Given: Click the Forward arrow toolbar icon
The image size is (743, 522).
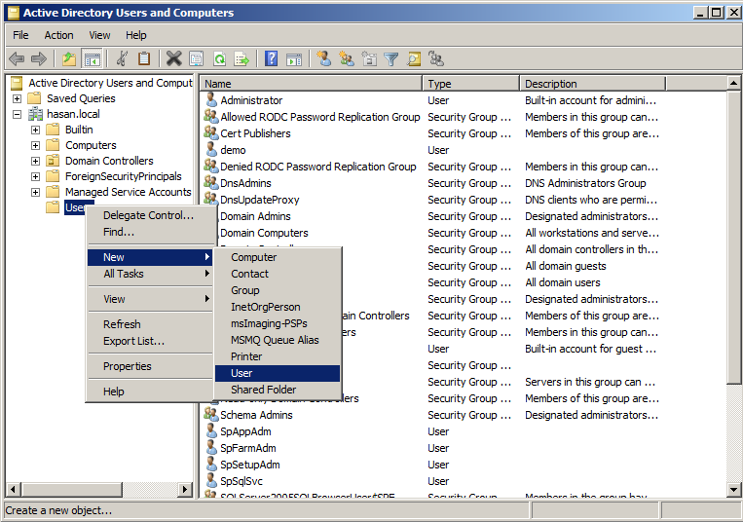Looking at the screenshot, I should tap(39, 59).
